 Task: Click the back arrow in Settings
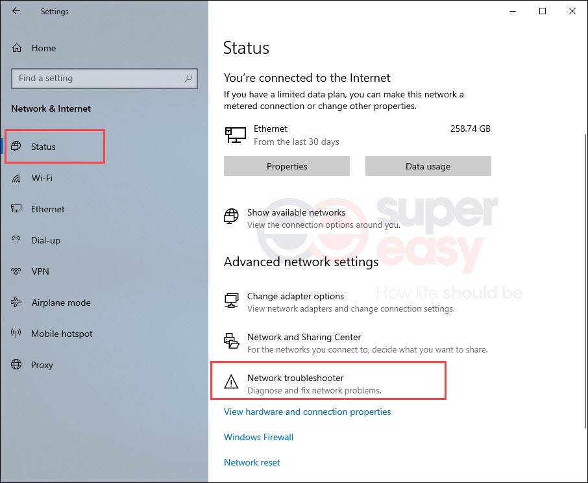click(x=16, y=11)
